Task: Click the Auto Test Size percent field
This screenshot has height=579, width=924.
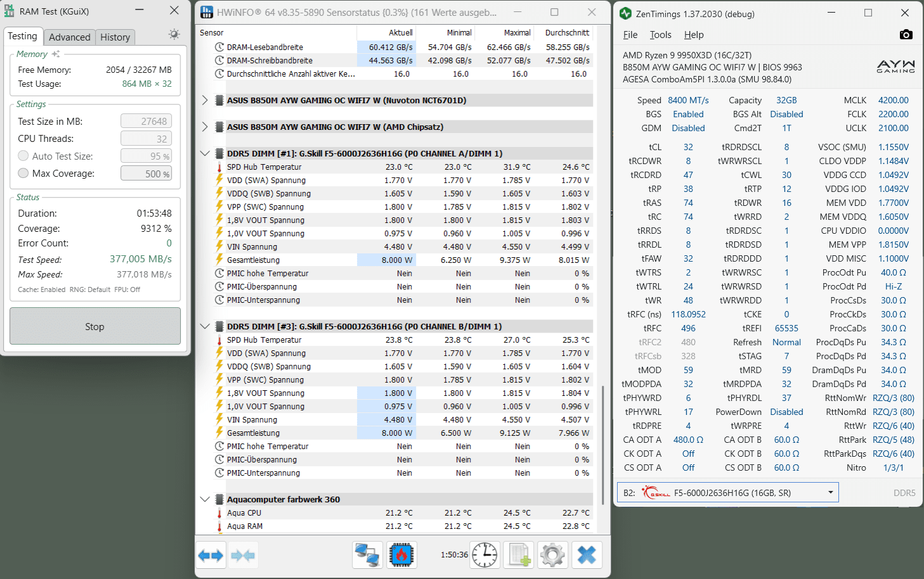Action: pos(146,156)
